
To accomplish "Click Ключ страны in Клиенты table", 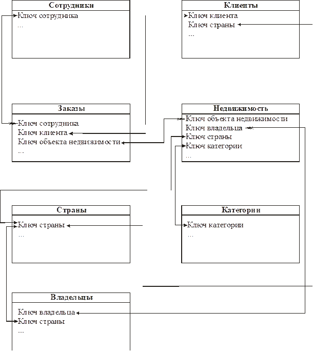I will click(x=211, y=25).
